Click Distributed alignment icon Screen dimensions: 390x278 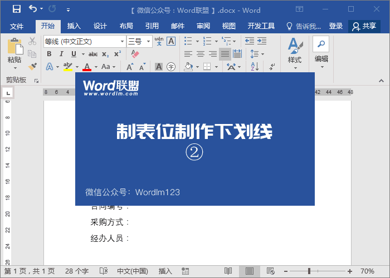[x=237, y=54]
